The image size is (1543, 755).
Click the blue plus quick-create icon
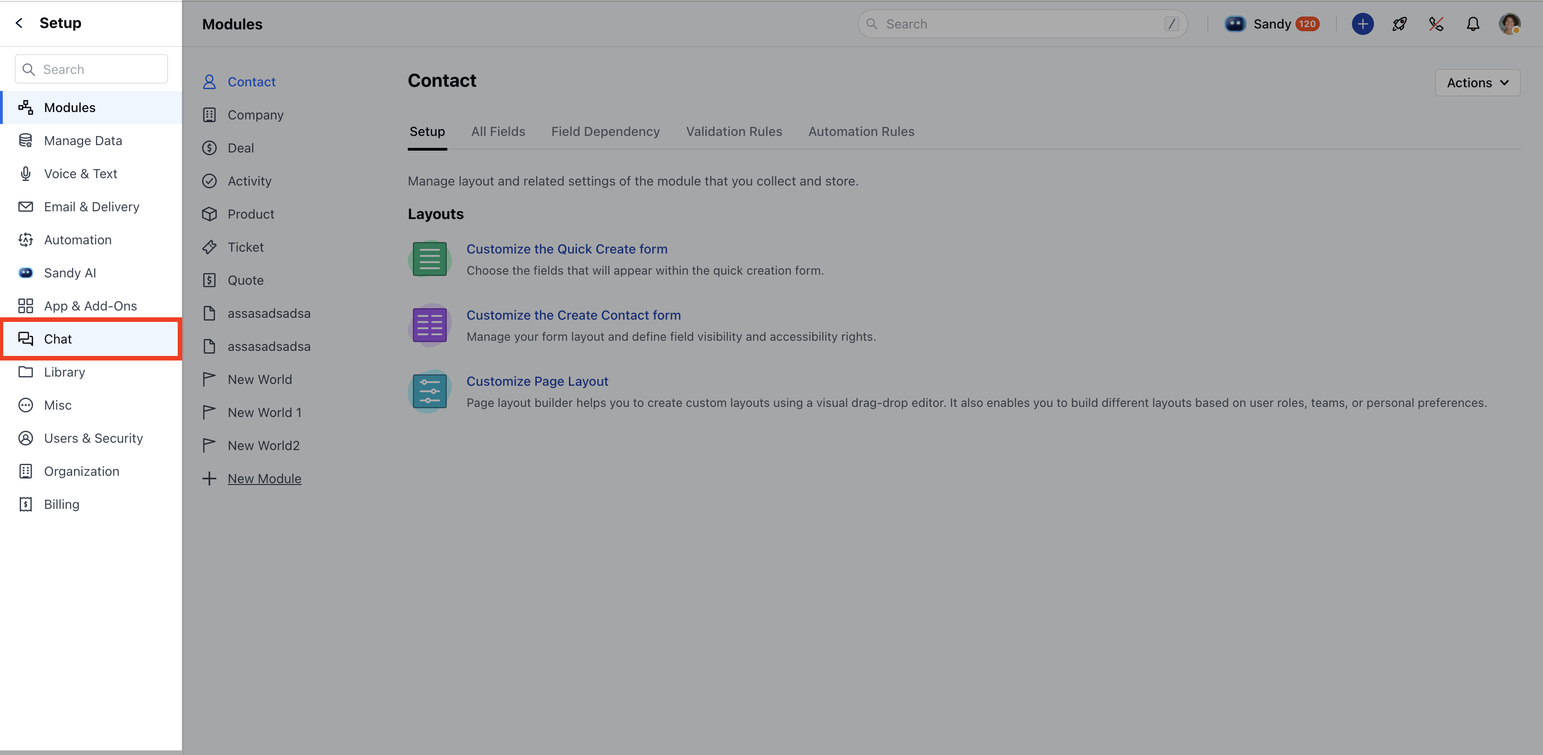pos(1362,24)
